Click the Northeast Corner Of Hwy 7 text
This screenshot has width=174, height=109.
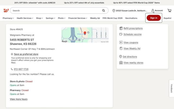(x=32, y=49)
